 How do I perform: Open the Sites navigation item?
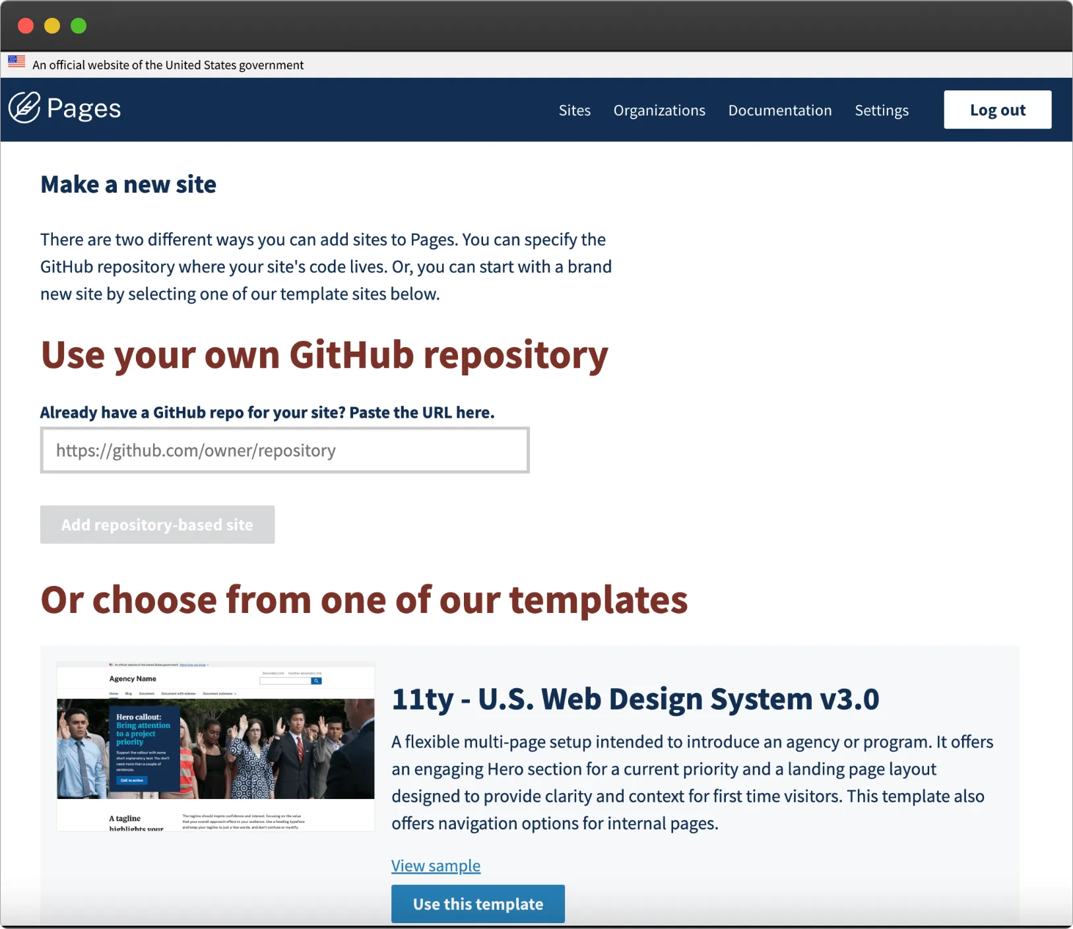(574, 110)
